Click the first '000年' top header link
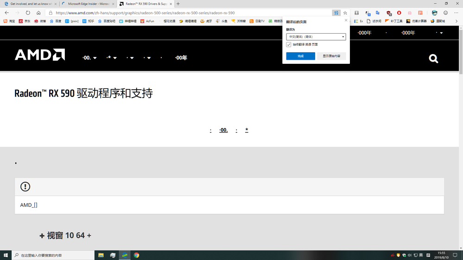Image resolution: width=463 pixels, height=260 pixels. 364,33
